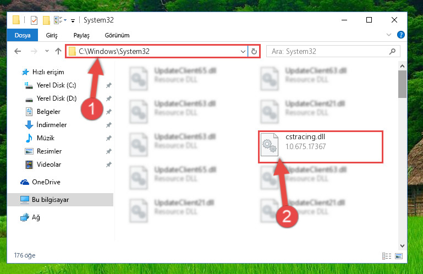Click the refresh icon beside the address bar
The width and height of the screenshot is (423, 274).
254,51
